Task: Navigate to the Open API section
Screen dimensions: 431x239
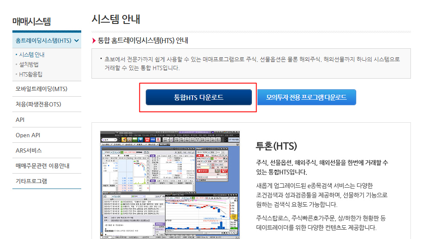Action: coord(28,135)
